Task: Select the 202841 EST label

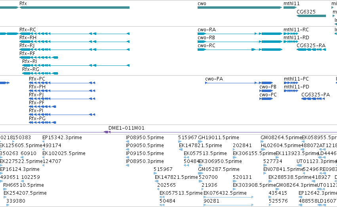Action: click(x=242, y=146)
